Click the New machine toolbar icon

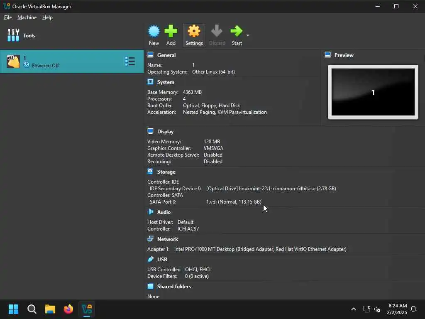coord(154,32)
